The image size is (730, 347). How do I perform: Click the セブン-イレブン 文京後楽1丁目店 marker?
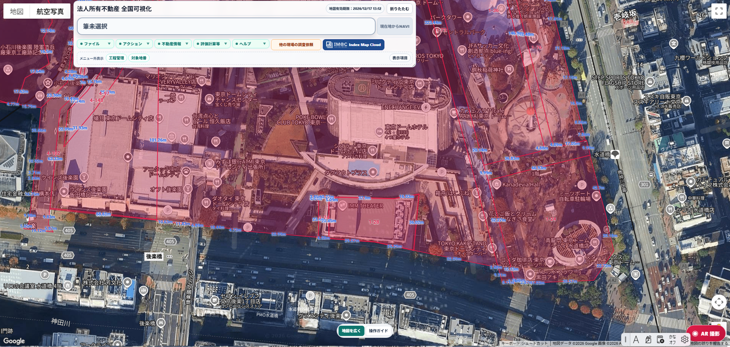(215, 301)
